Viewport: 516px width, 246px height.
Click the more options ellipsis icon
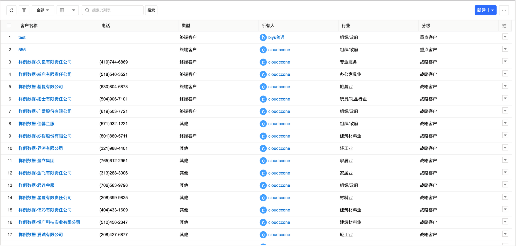[x=504, y=10]
